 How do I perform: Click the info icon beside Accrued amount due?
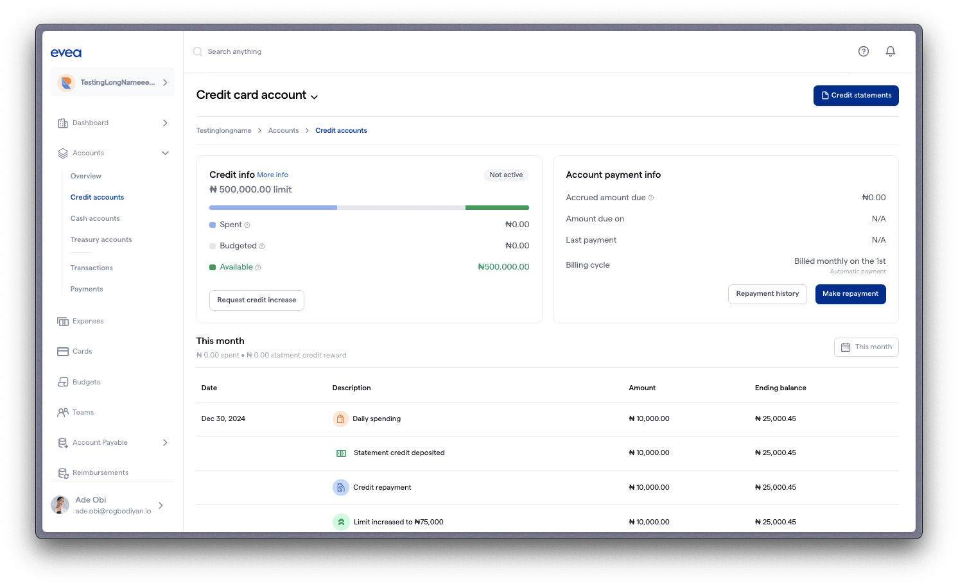[652, 198]
